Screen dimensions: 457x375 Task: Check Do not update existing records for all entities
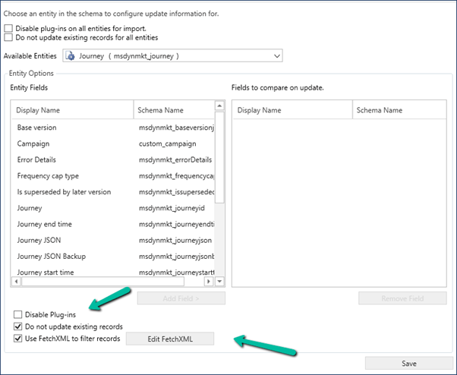(8, 37)
